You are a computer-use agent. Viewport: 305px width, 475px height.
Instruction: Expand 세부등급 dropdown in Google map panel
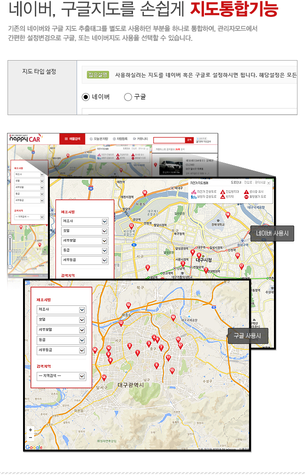(x=62, y=350)
